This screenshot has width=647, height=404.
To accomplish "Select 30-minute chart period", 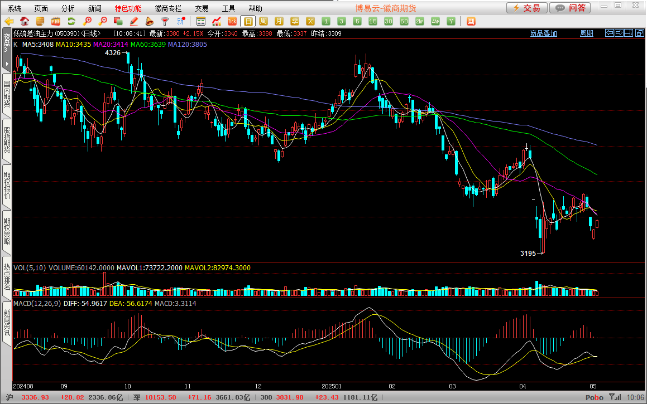I will (389, 21).
